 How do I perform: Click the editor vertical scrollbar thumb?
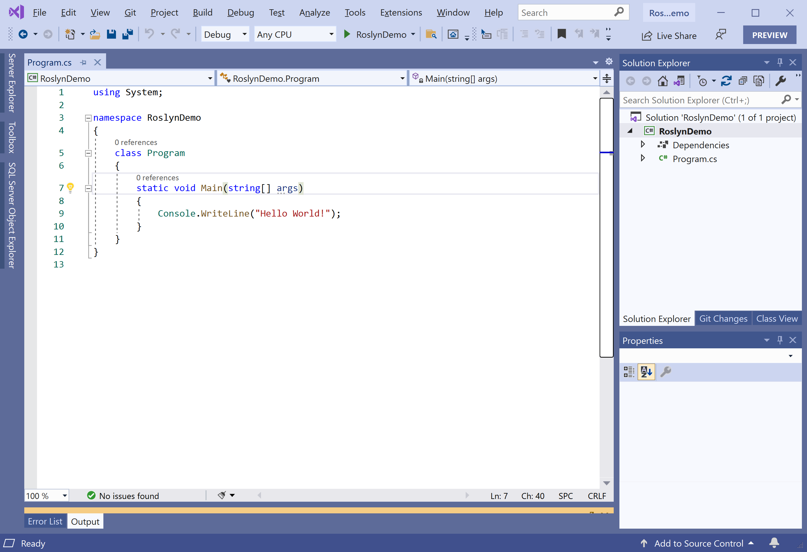(x=606, y=243)
